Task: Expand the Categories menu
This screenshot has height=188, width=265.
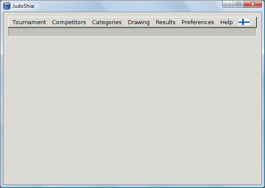Action: (107, 22)
